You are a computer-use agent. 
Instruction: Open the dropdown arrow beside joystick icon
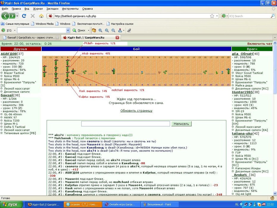coord(124,30)
